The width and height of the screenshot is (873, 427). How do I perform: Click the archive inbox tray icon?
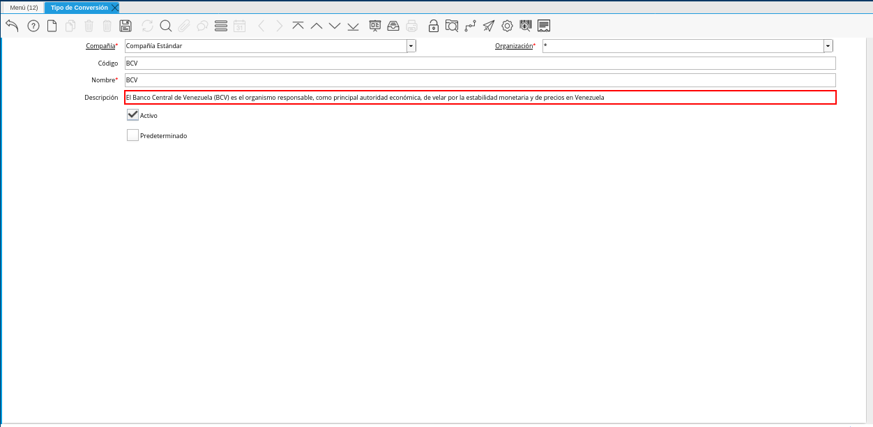(393, 26)
